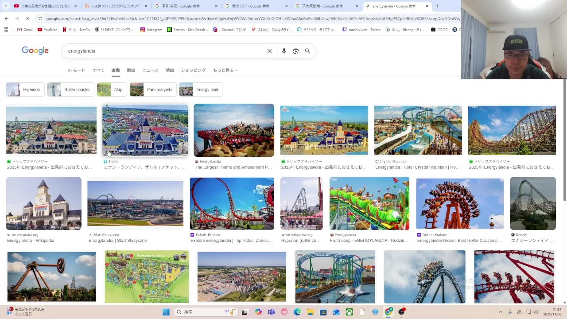
Task: Switch to the Kick リアルタイムランキング browser tab
Action: pos(115,6)
